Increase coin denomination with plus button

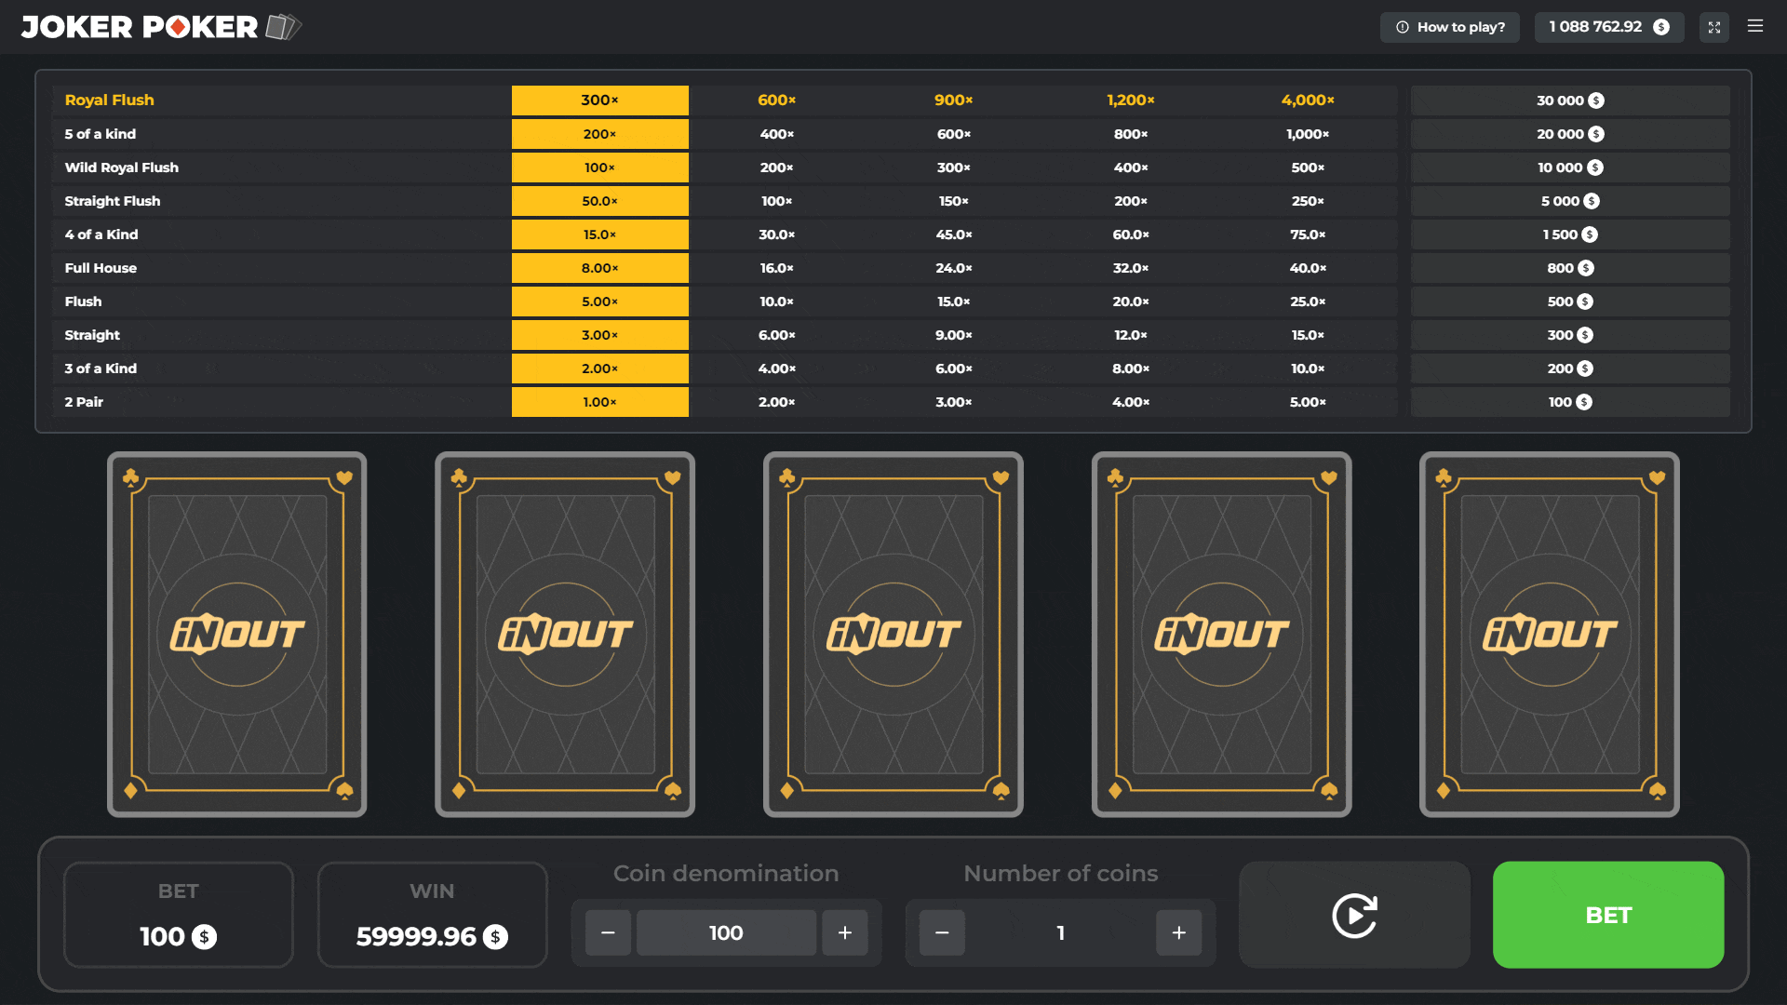[x=845, y=933]
